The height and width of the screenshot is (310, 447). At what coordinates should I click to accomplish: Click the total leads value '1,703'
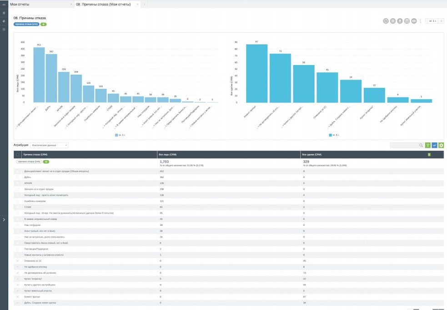(164, 162)
